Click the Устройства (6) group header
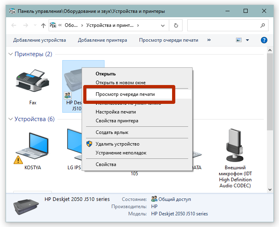 pos(35,119)
